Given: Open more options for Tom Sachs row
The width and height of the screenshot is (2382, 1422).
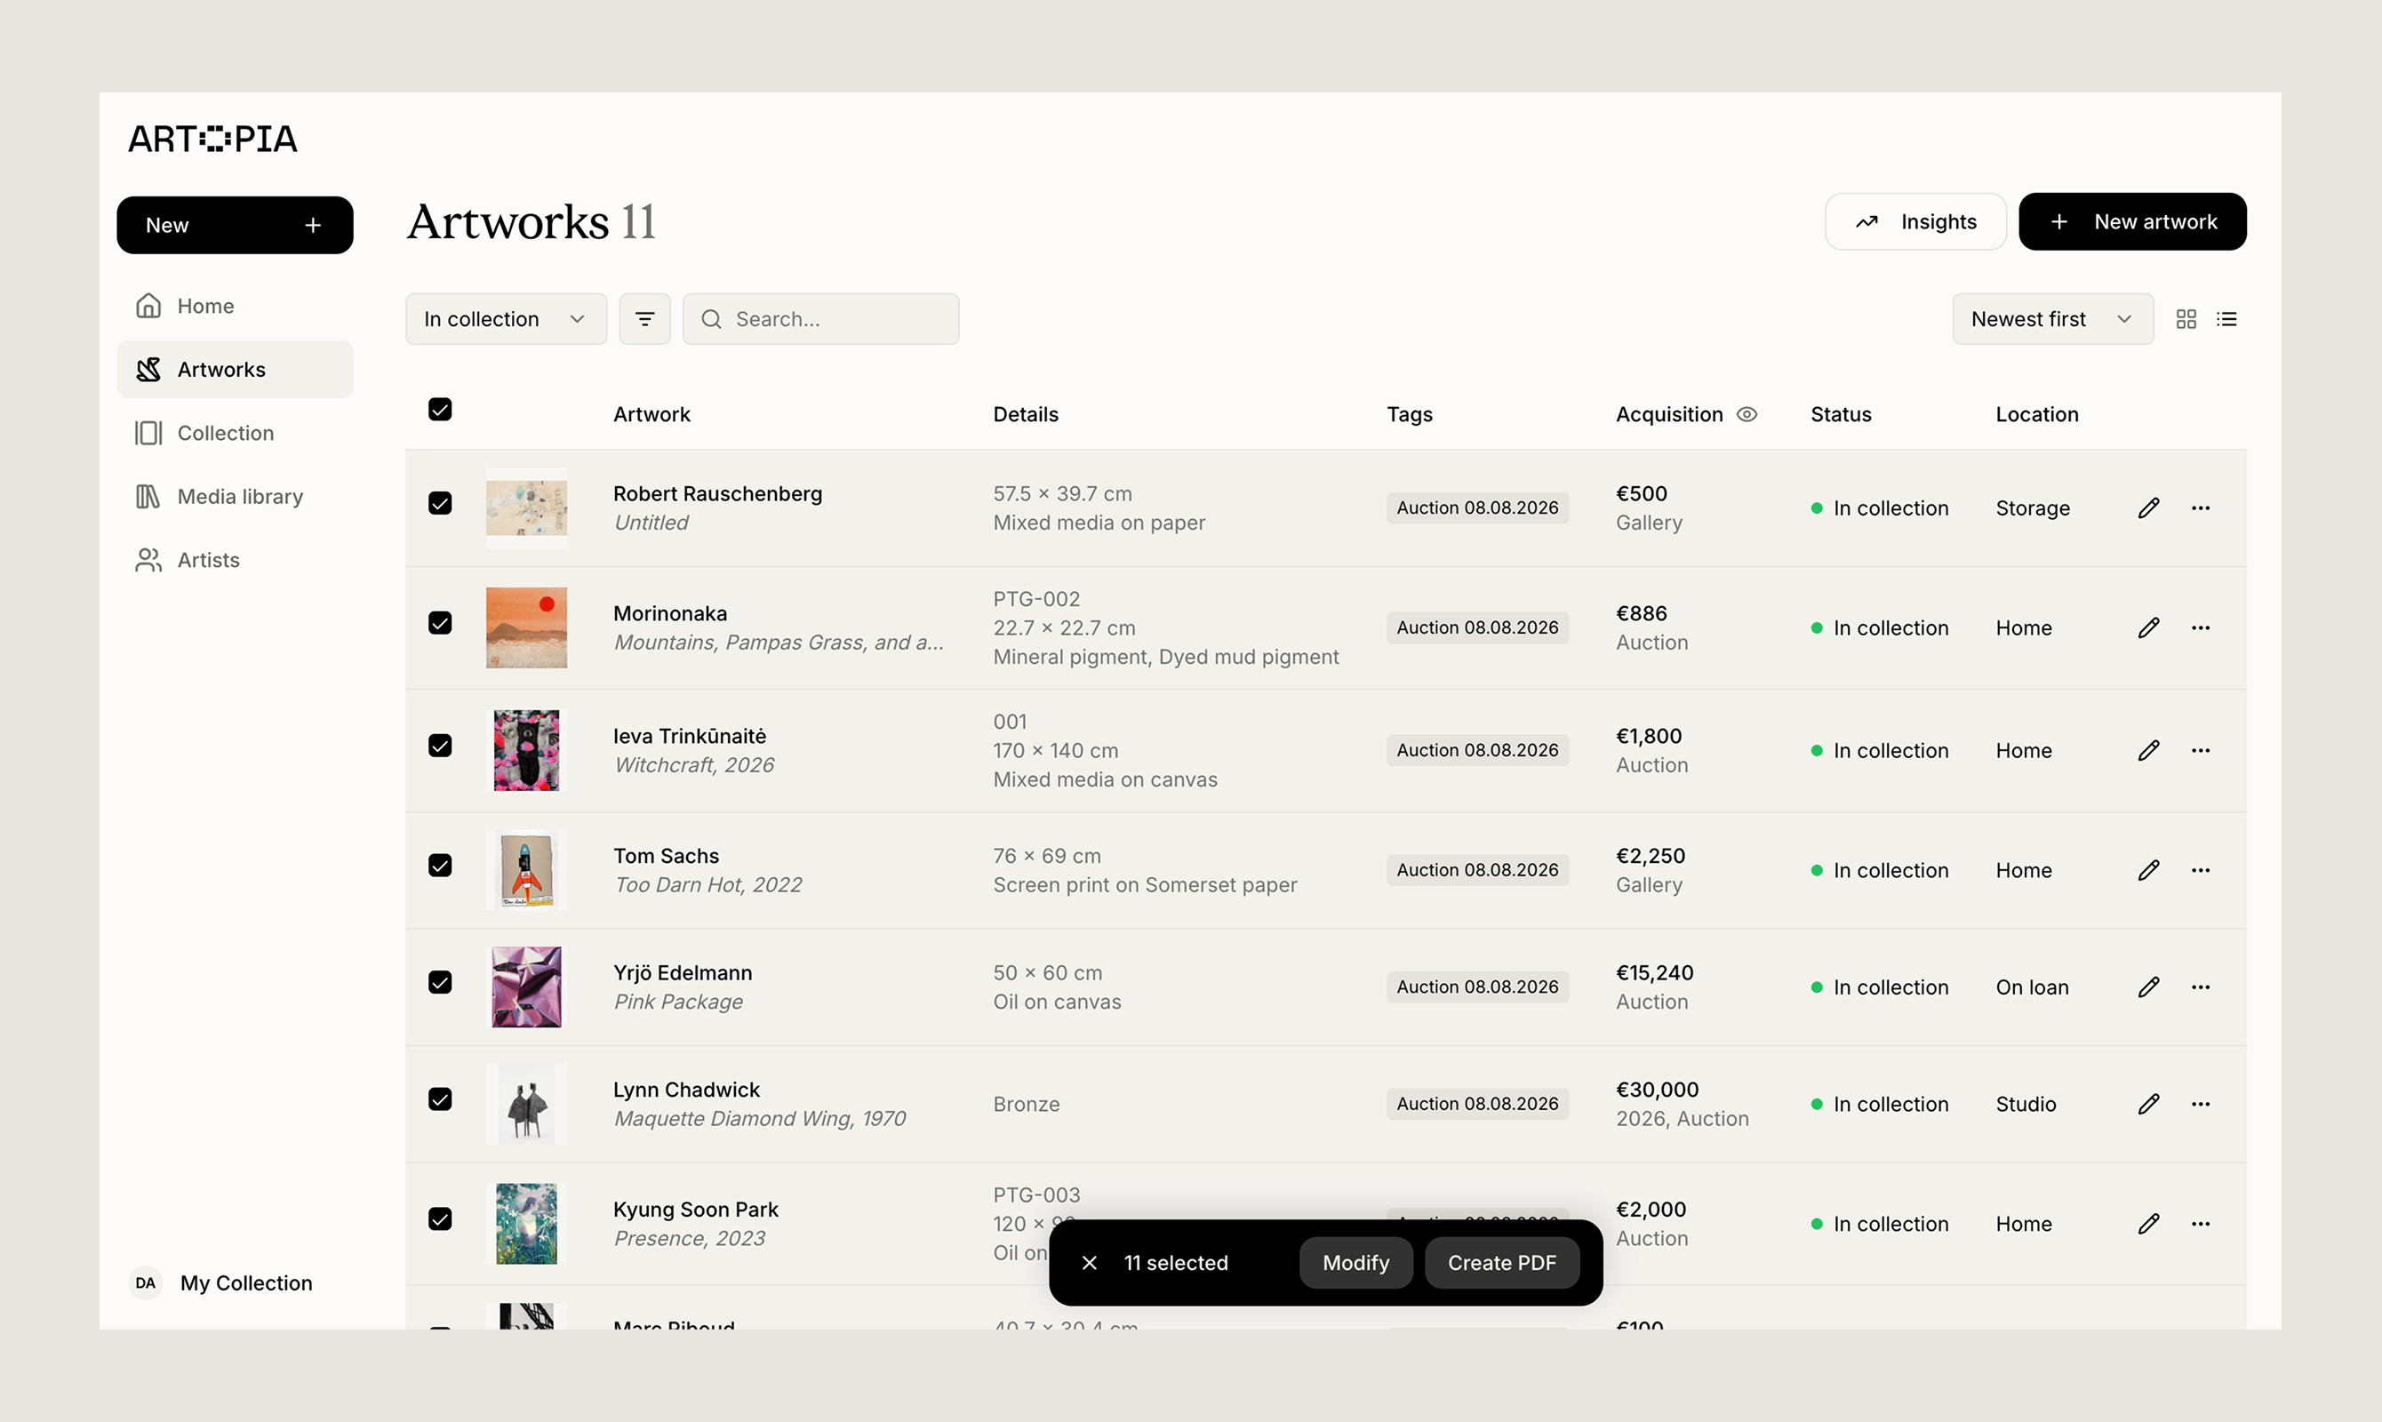Looking at the screenshot, I should [2200, 870].
